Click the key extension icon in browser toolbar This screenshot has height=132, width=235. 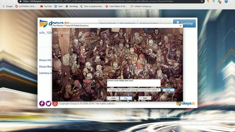(x=208, y=1)
